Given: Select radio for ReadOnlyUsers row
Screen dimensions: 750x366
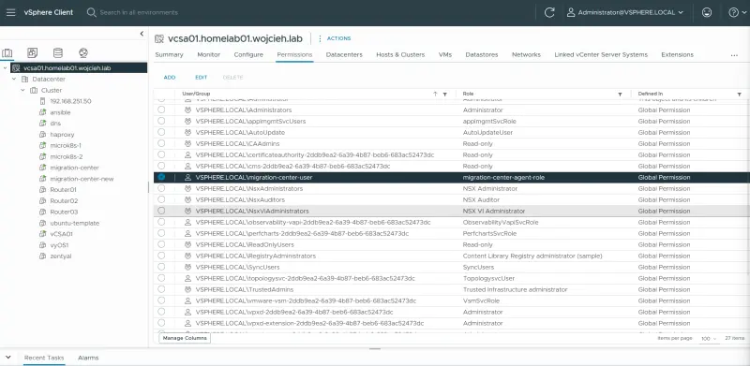Looking at the screenshot, I should pyautogui.click(x=161, y=244).
